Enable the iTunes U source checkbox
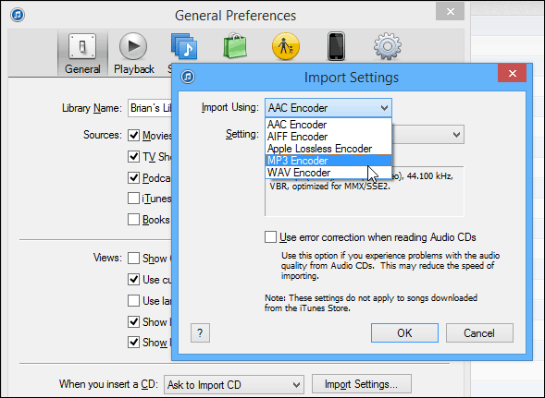 pyautogui.click(x=133, y=199)
